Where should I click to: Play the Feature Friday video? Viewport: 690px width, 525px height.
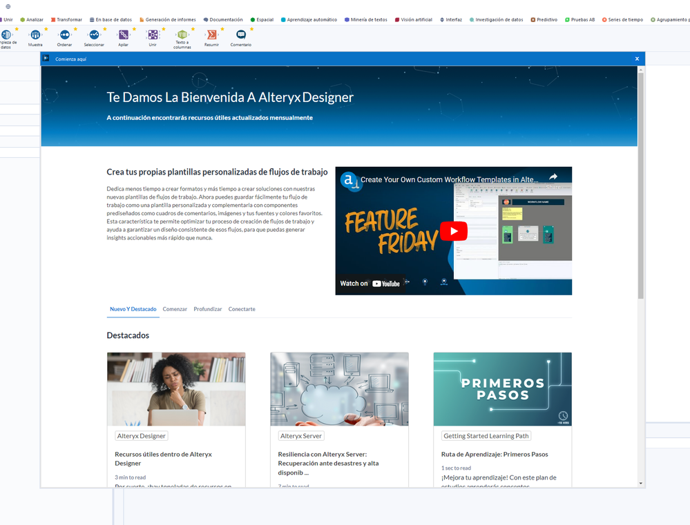point(454,231)
